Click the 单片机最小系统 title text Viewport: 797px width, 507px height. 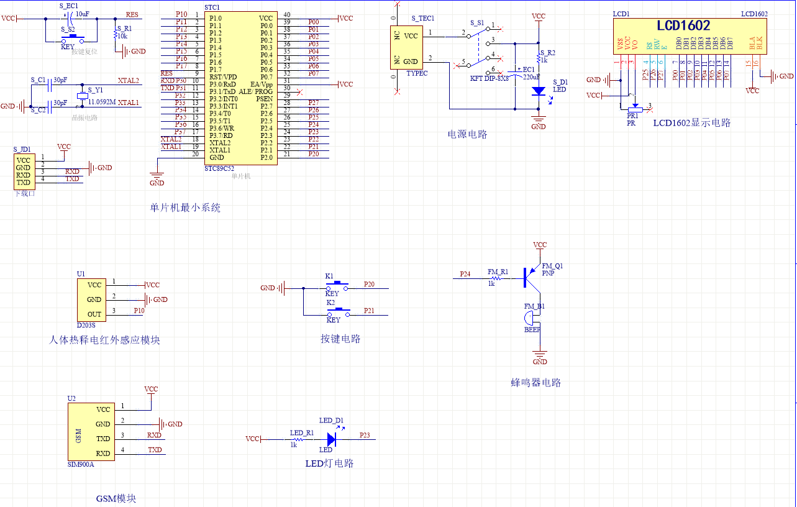tap(185, 208)
